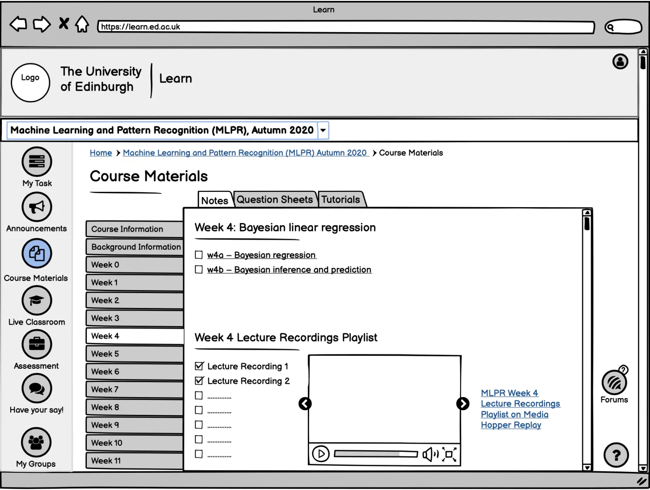
Task: Tick the w4a Bayesian regression checkbox
Action: tap(199, 255)
